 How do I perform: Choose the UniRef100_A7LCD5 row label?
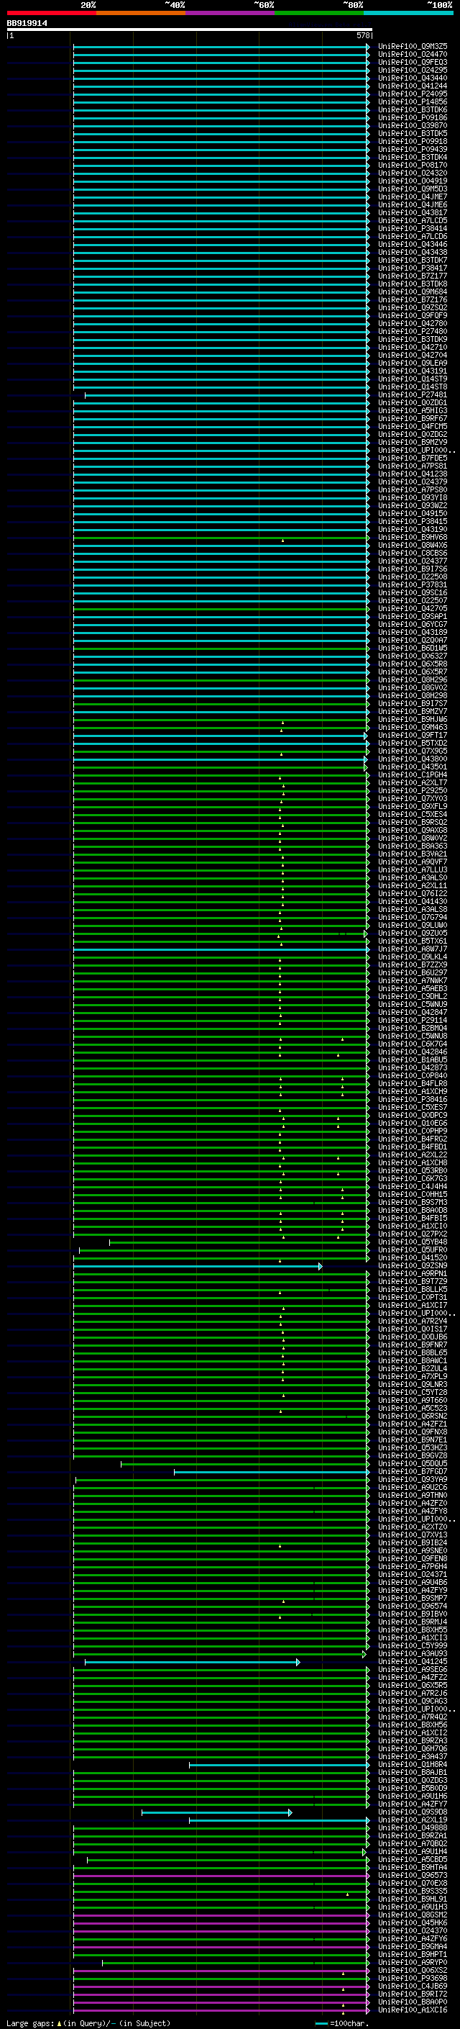(413, 220)
